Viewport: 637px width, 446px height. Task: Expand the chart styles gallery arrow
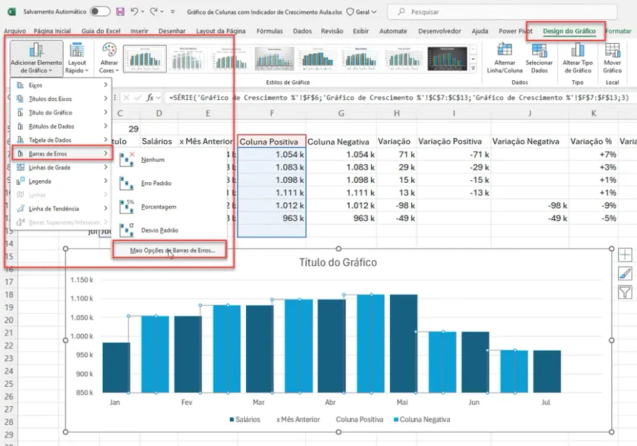tap(473, 68)
